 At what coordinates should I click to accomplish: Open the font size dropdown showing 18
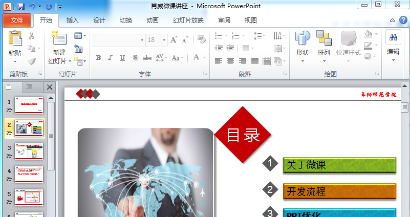pyautogui.click(x=164, y=40)
